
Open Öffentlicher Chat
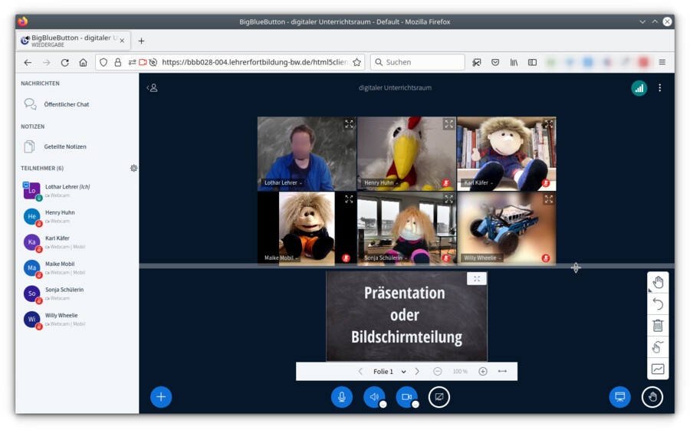click(x=66, y=104)
